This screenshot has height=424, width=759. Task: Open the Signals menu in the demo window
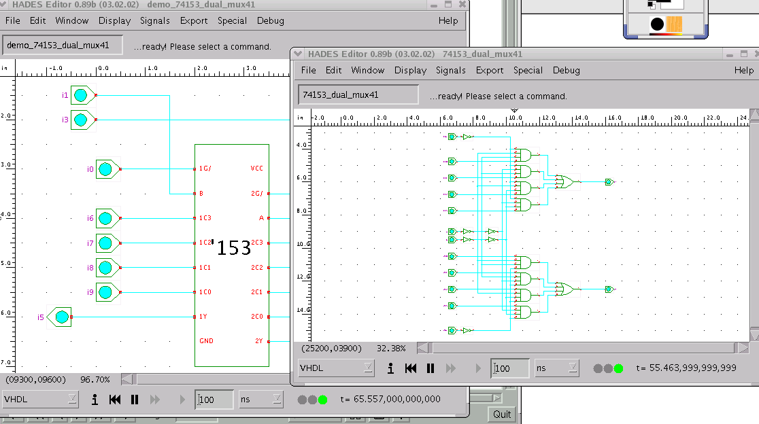[155, 20]
